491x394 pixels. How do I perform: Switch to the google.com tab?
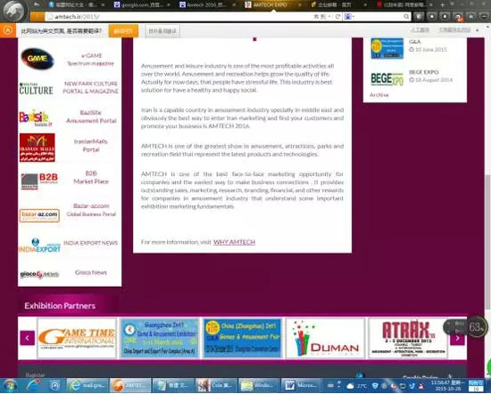point(142,5)
